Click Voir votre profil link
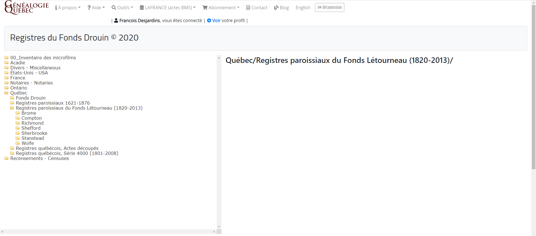The image size is (536, 236). [226, 20]
